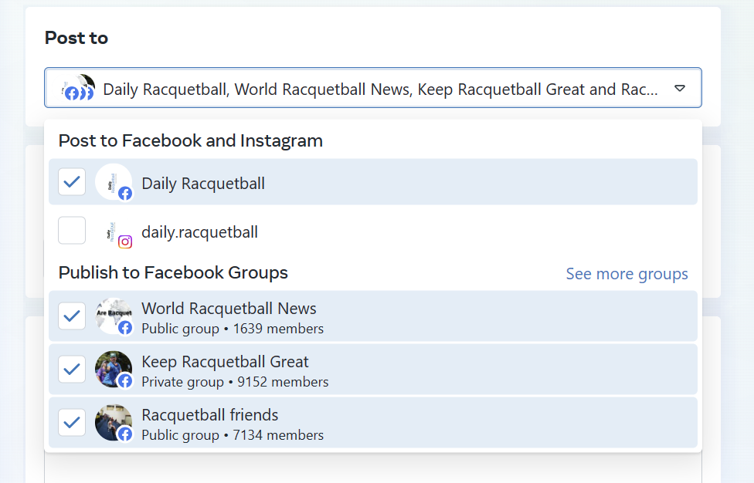Image resolution: width=754 pixels, height=483 pixels.
Task: Click stacked account icons in Post to field
Action: (x=78, y=89)
